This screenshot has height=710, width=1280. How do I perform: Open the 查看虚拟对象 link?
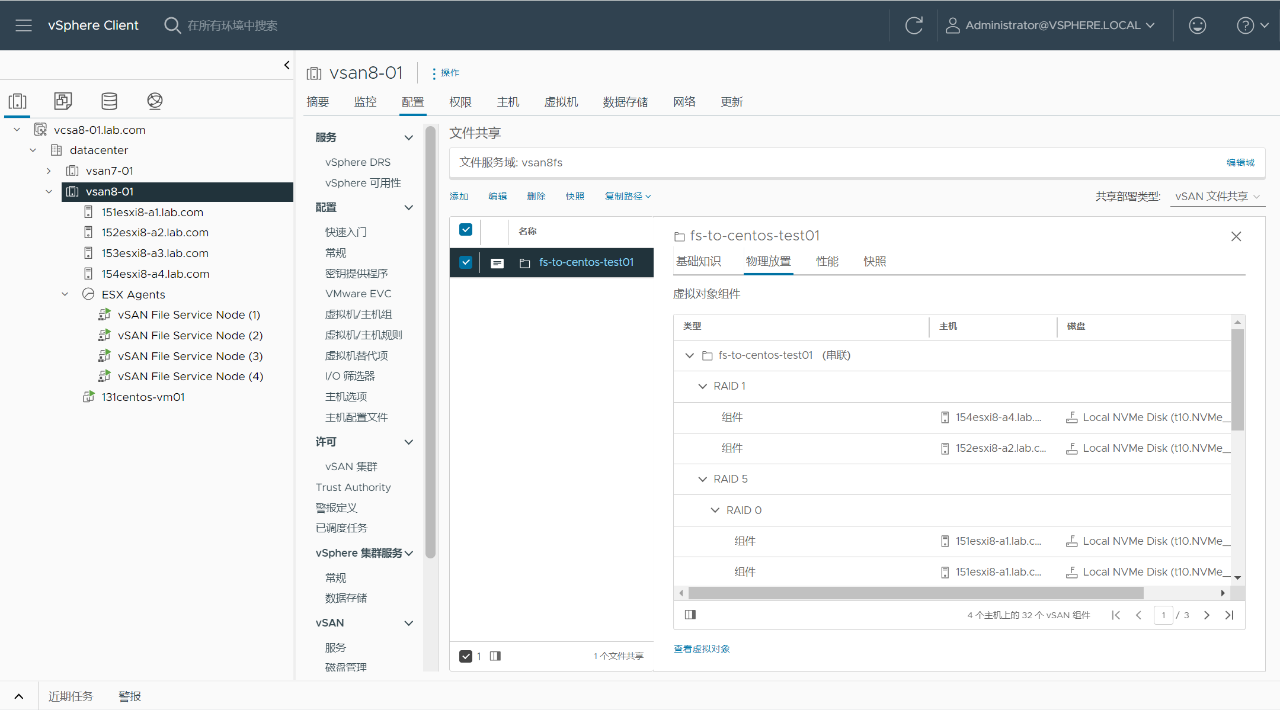(702, 649)
